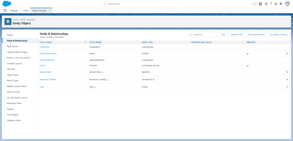Select Validation Rules in the sidebar

tap(14, 120)
